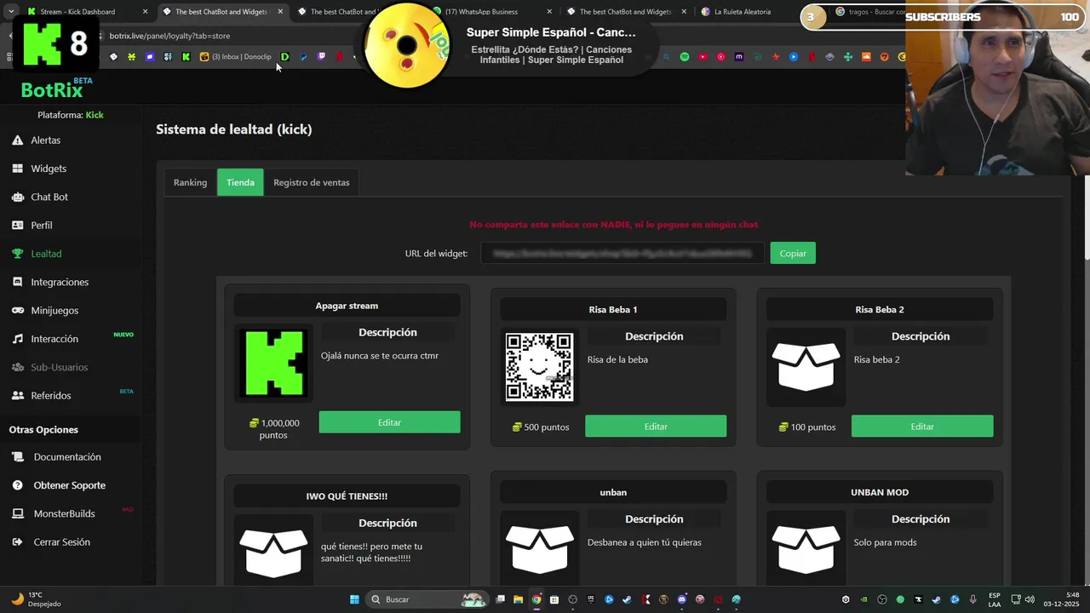Open the Windows Start menu
This screenshot has height=613, width=1090.
[x=354, y=599]
